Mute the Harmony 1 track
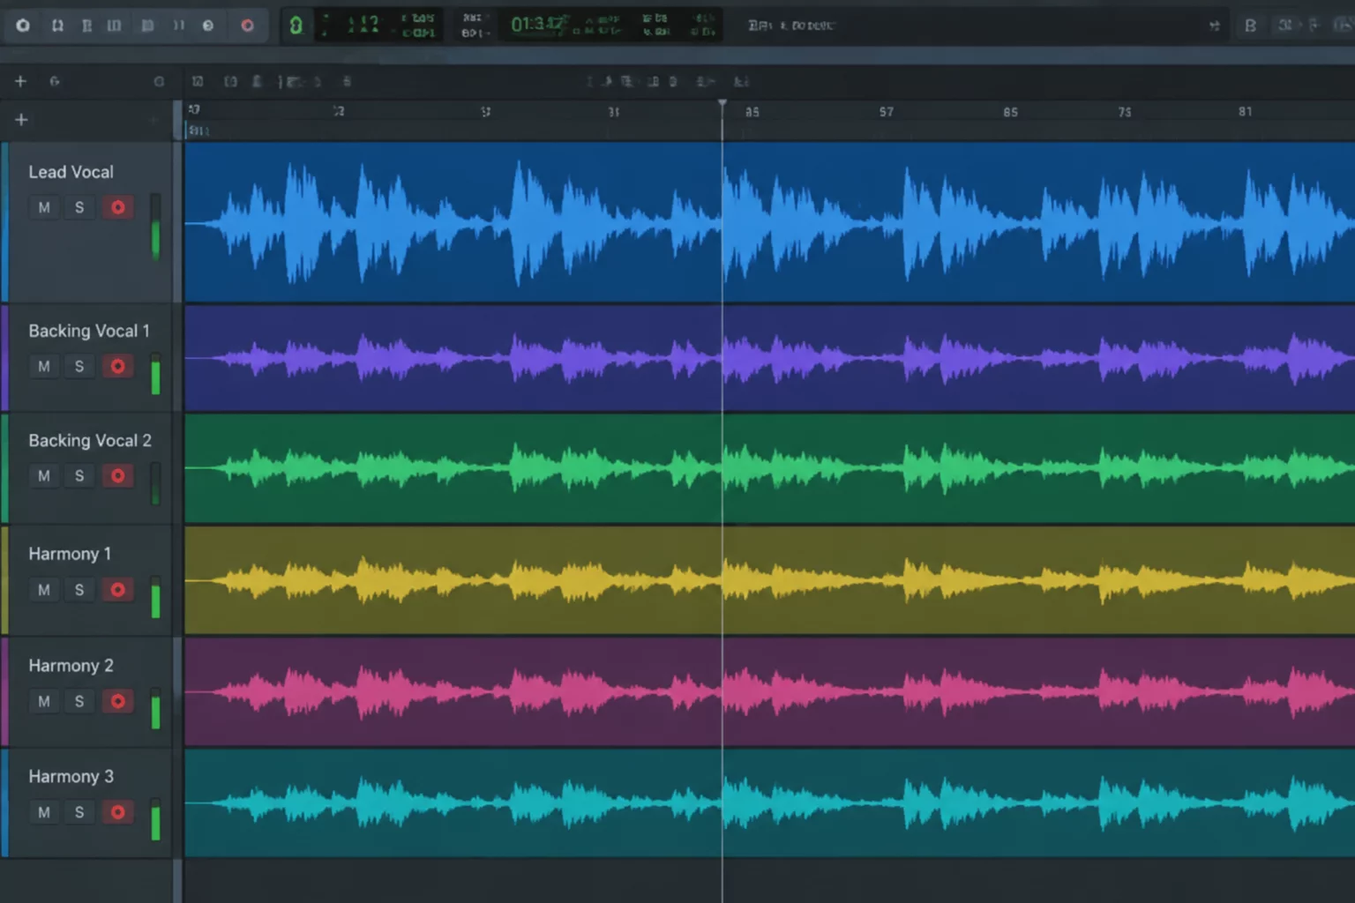The width and height of the screenshot is (1355, 903). click(44, 590)
